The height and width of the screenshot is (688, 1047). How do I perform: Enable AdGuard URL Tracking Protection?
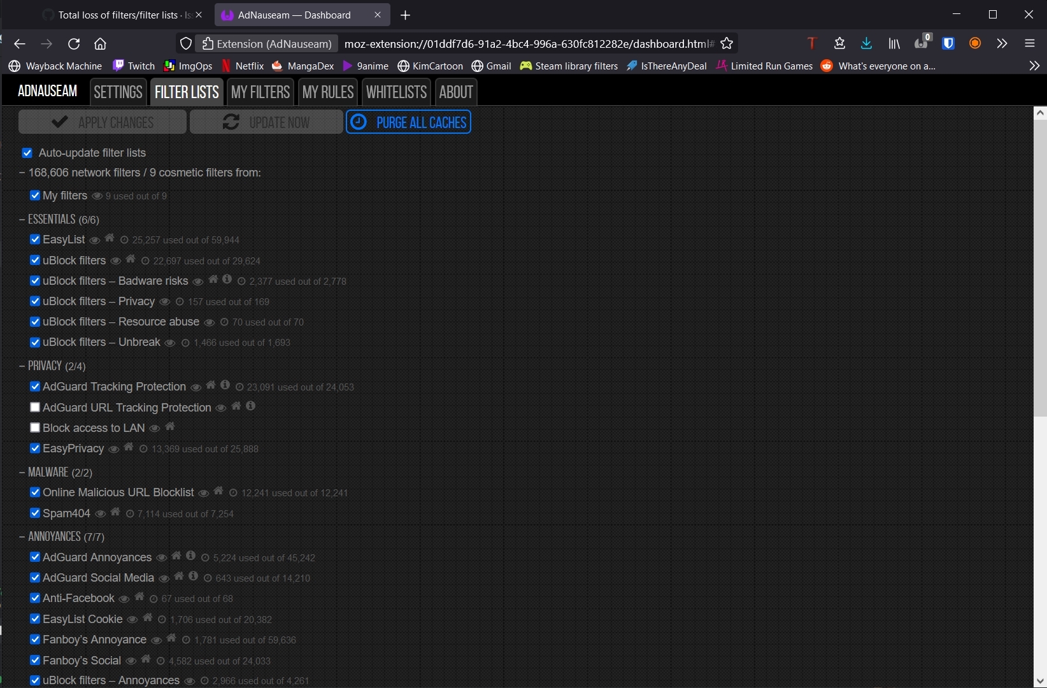coord(35,407)
